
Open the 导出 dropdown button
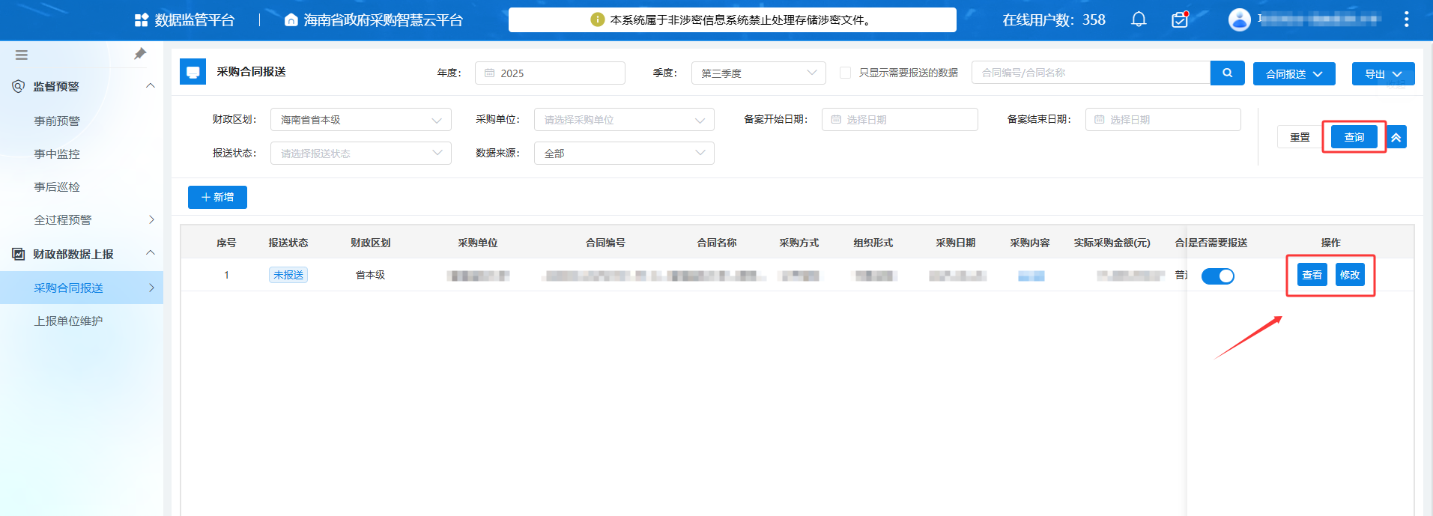(x=1382, y=74)
